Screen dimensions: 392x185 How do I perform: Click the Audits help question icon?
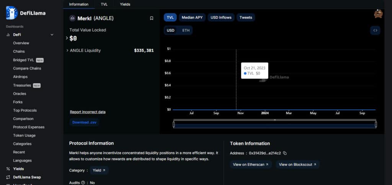tap(83, 182)
